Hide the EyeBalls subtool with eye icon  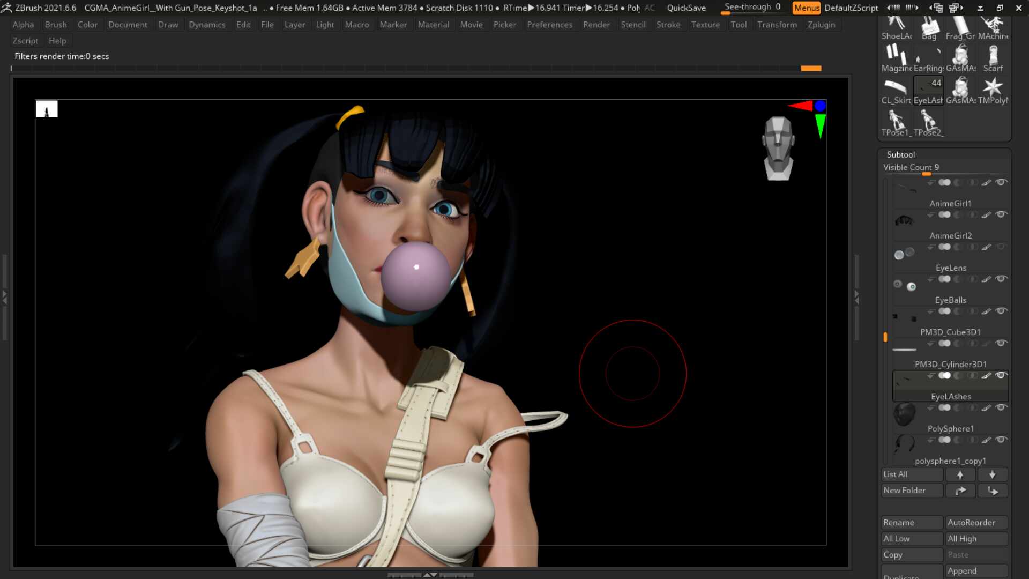point(1001,279)
